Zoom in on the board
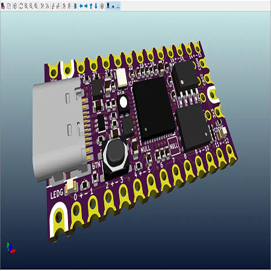The image size is (271, 271). coord(26,6)
